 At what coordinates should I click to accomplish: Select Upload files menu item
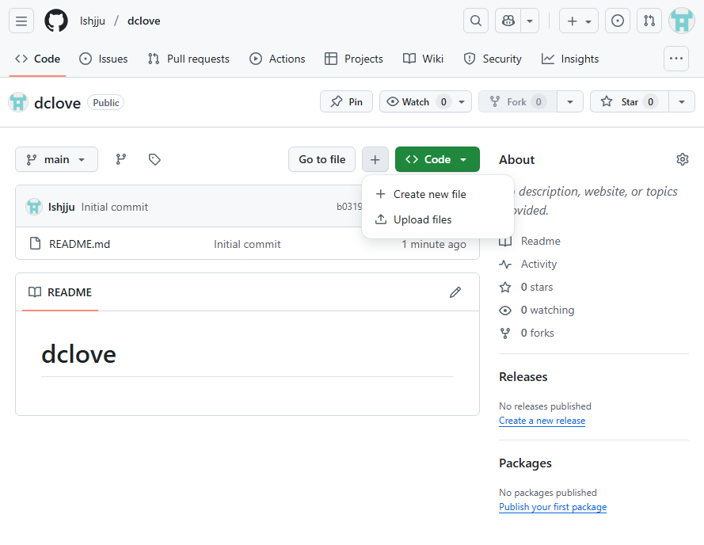(x=437, y=219)
